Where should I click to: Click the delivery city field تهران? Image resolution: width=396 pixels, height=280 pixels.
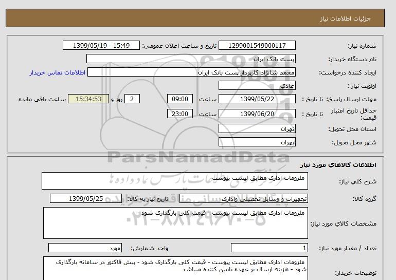pyautogui.click(x=257, y=142)
